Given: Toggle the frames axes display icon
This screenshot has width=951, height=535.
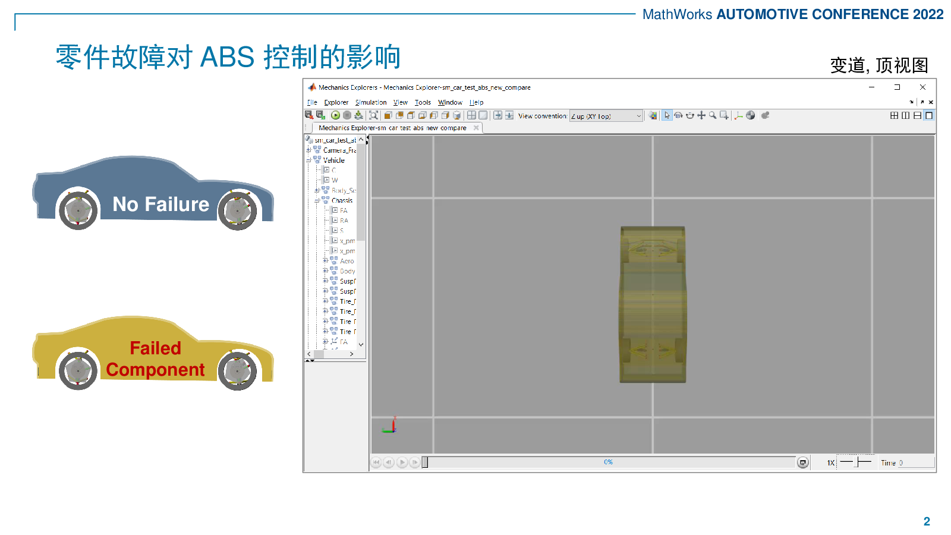Looking at the screenshot, I should pos(738,115).
